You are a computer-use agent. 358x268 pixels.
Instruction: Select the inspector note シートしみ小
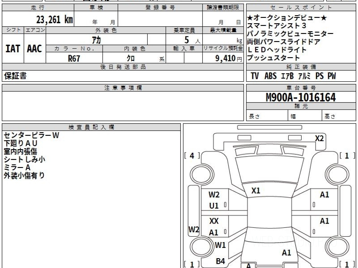point(24,159)
